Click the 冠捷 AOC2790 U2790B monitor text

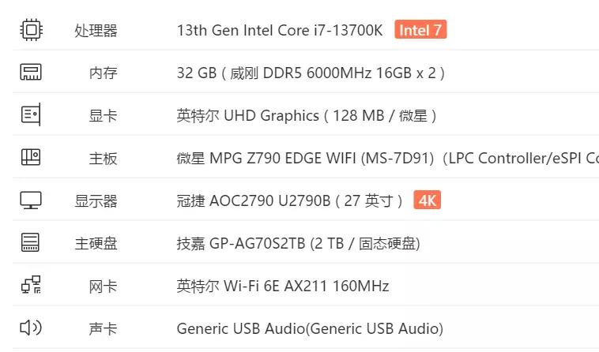coord(290,200)
